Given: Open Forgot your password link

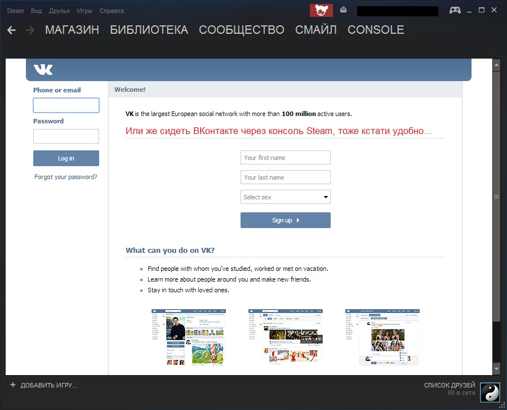Looking at the screenshot, I should [66, 177].
